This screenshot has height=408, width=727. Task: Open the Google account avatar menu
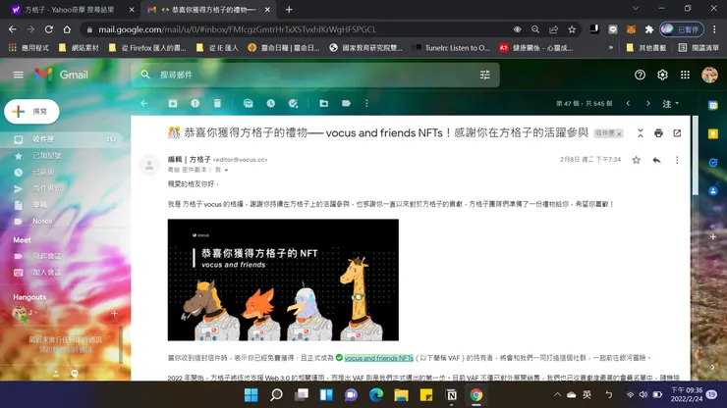coord(709,75)
